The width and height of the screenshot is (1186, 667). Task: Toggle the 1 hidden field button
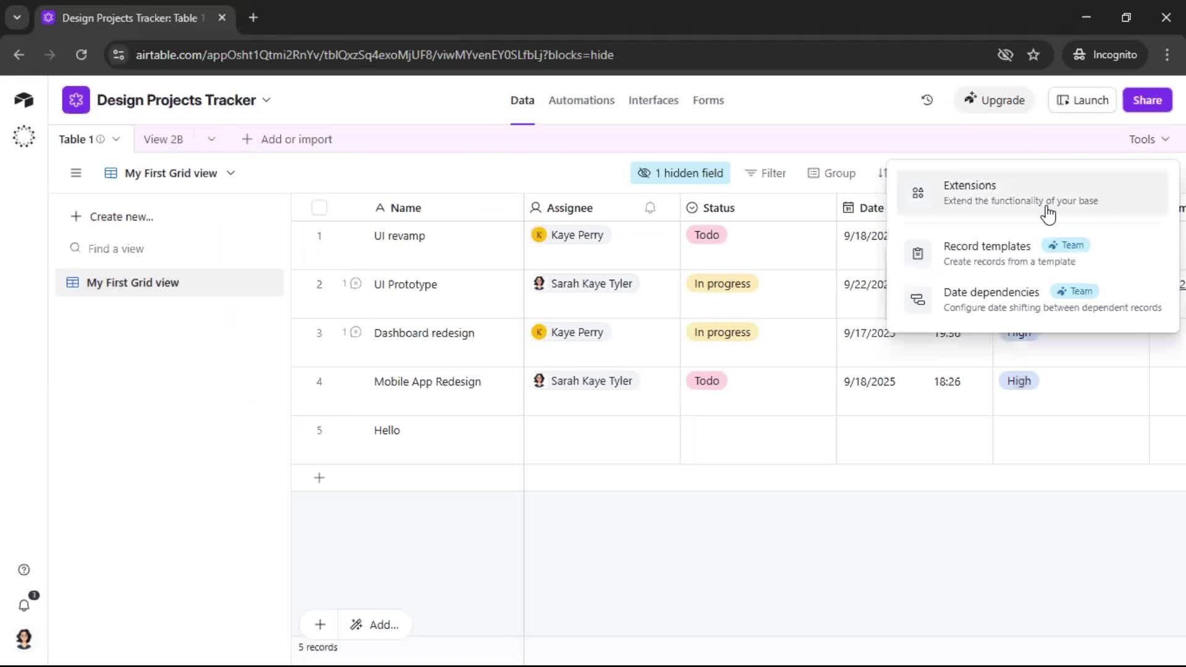click(680, 174)
